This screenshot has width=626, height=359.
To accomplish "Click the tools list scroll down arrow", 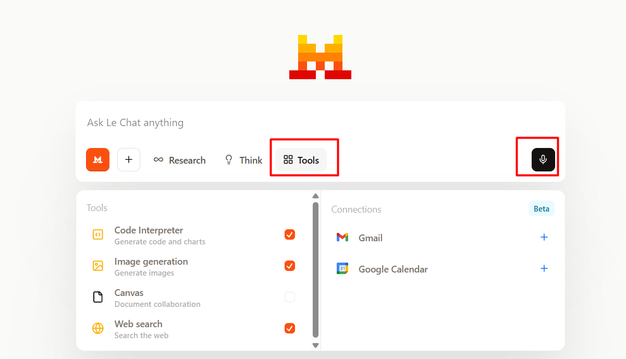I will coord(315,345).
